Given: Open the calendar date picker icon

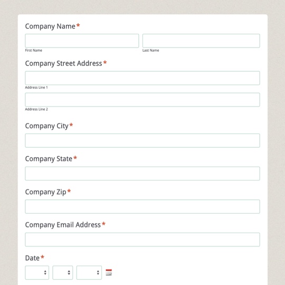Looking at the screenshot, I should click(x=109, y=272).
